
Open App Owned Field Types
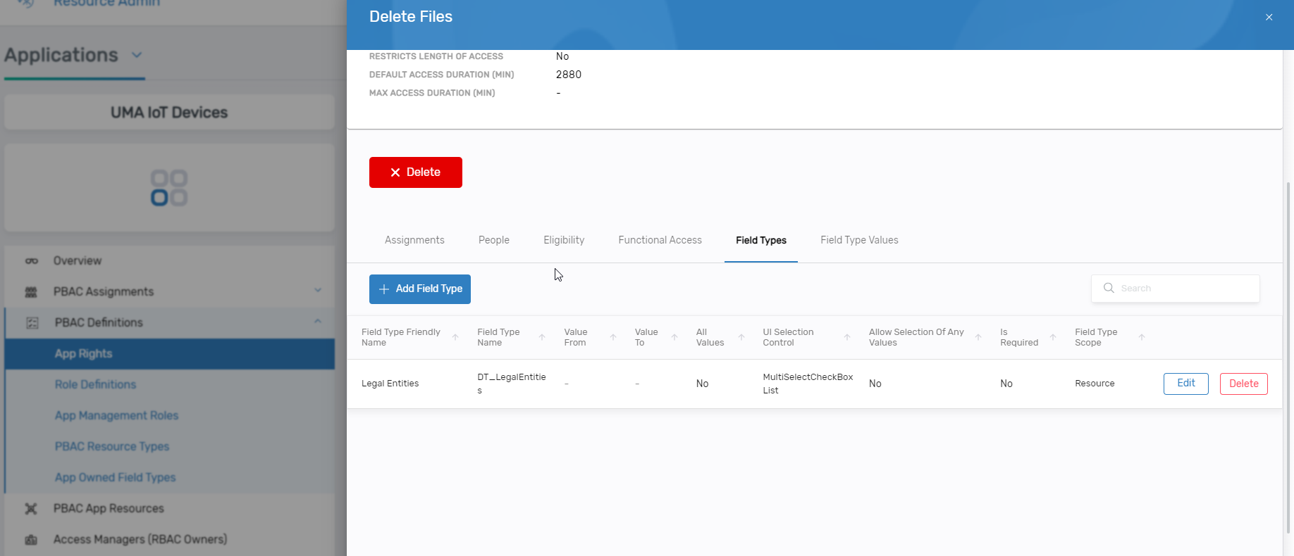pyautogui.click(x=115, y=477)
